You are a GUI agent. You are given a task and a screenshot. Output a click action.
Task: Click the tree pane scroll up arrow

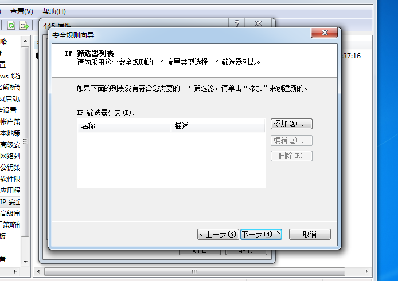point(25,41)
